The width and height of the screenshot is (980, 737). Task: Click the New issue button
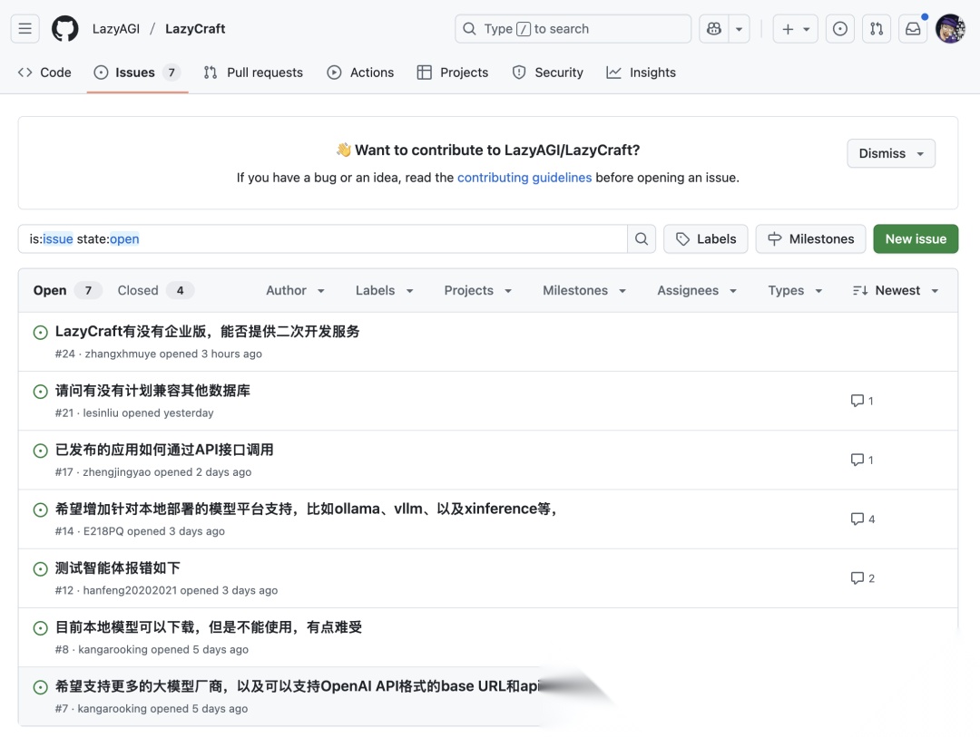coord(916,238)
